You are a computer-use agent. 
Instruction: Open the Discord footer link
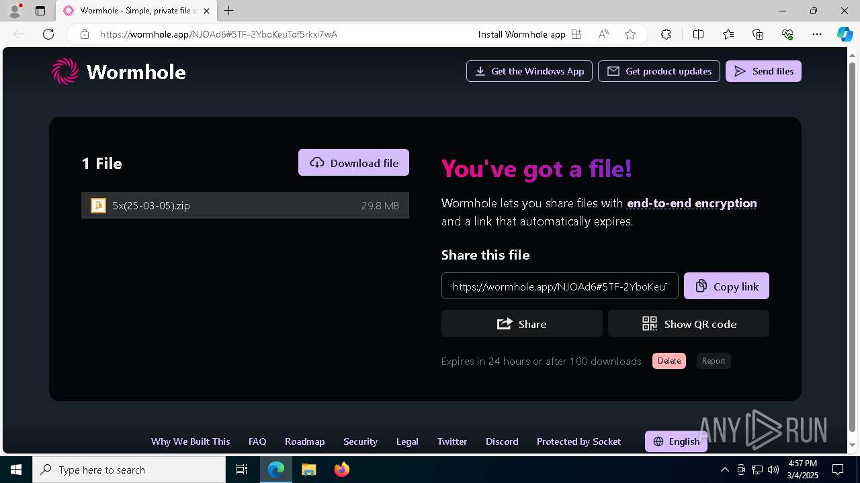point(502,441)
